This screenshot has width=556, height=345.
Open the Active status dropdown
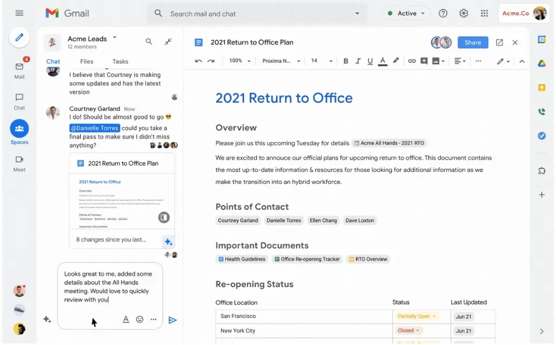[x=406, y=13]
